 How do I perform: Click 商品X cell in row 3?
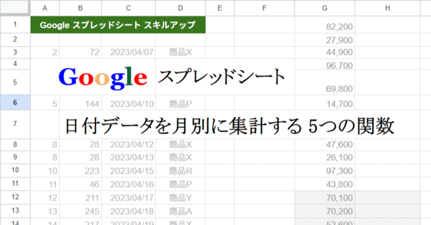point(180,53)
